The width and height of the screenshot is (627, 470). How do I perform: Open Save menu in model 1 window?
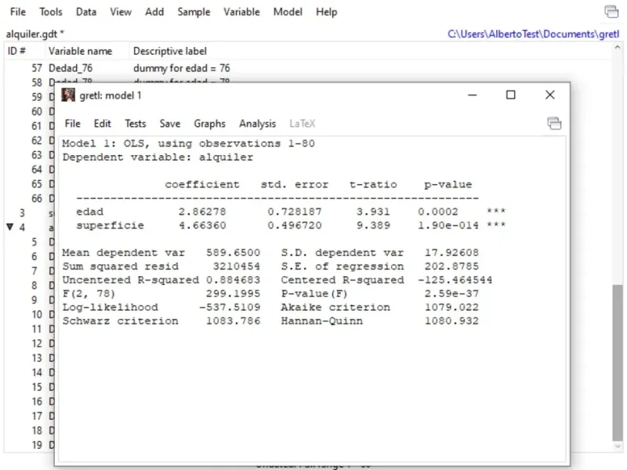click(x=170, y=124)
